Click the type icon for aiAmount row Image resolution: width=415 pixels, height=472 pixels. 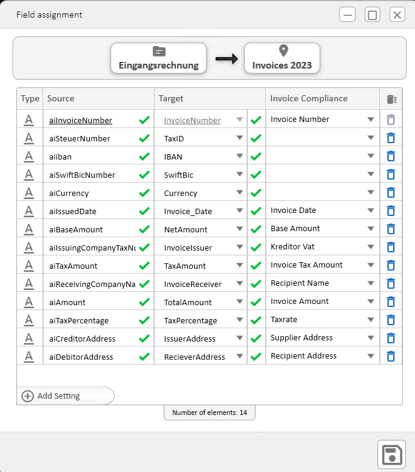tap(29, 302)
